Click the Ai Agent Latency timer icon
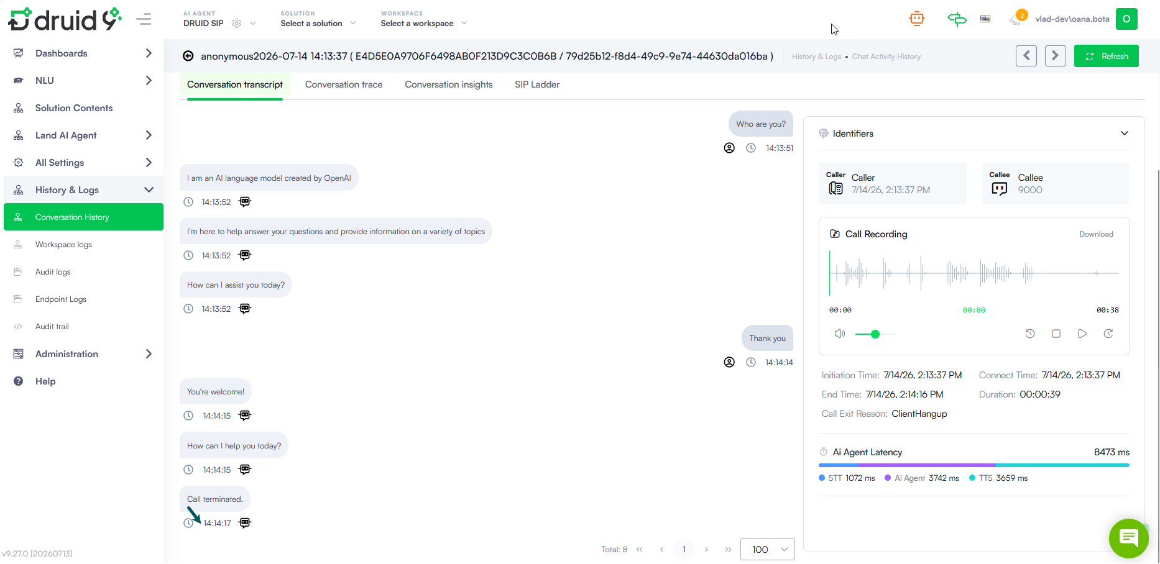Screen dimensions: 1160x564 824,452
